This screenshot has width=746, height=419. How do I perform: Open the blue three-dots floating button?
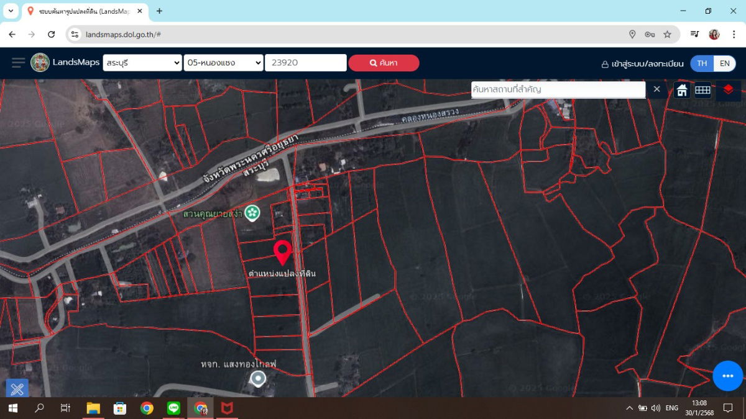click(x=727, y=376)
